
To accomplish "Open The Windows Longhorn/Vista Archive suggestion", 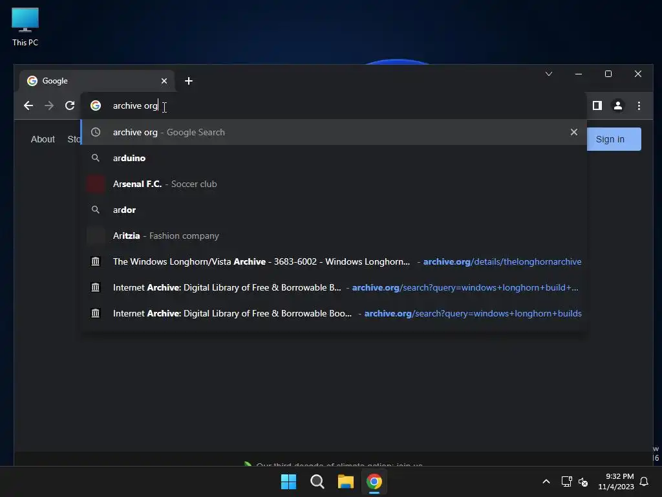I will click(x=334, y=261).
